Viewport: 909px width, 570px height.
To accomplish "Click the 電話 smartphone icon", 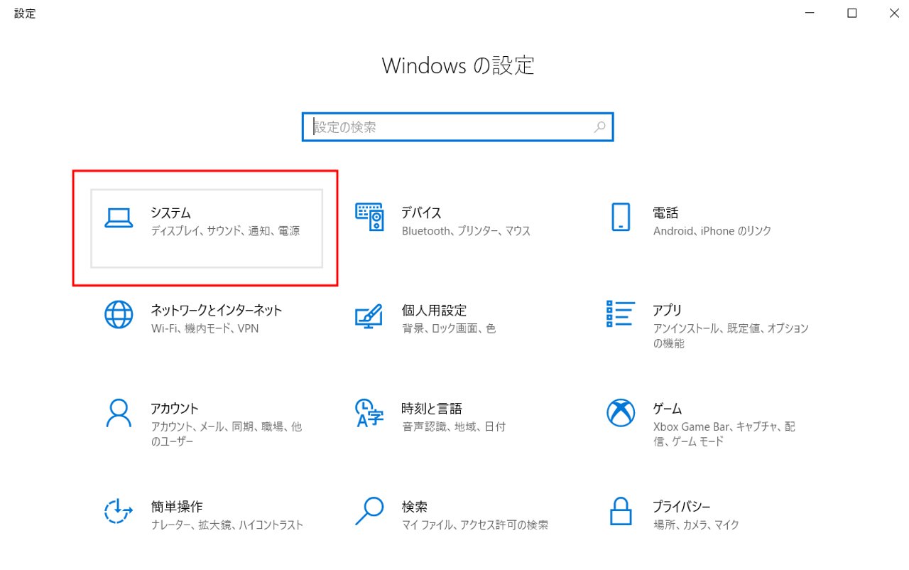I will coord(621,217).
